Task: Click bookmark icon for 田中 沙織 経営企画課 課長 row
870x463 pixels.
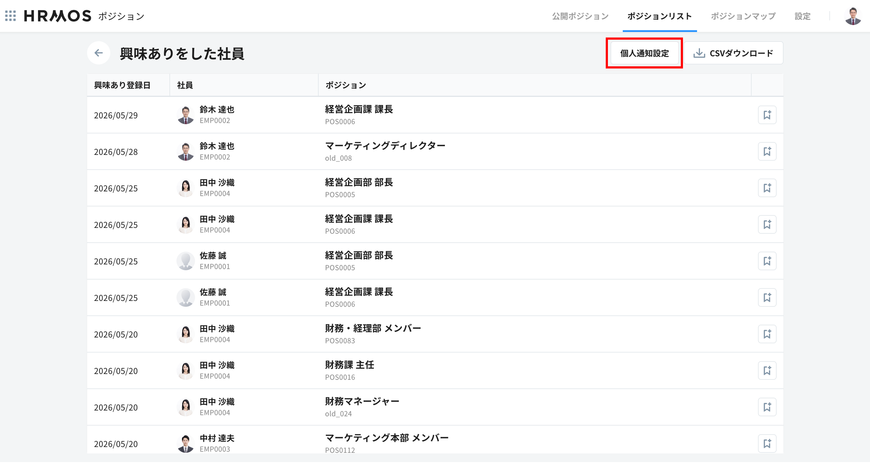Action: pyautogui.click(x=767, y=225)
